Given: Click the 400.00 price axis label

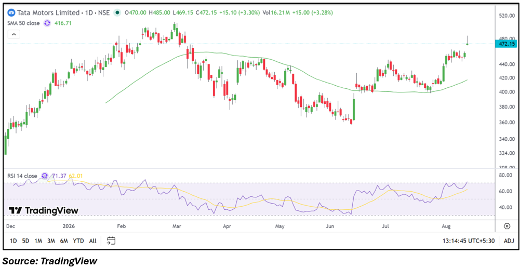Looking at the screenshot, I should 506,92.
